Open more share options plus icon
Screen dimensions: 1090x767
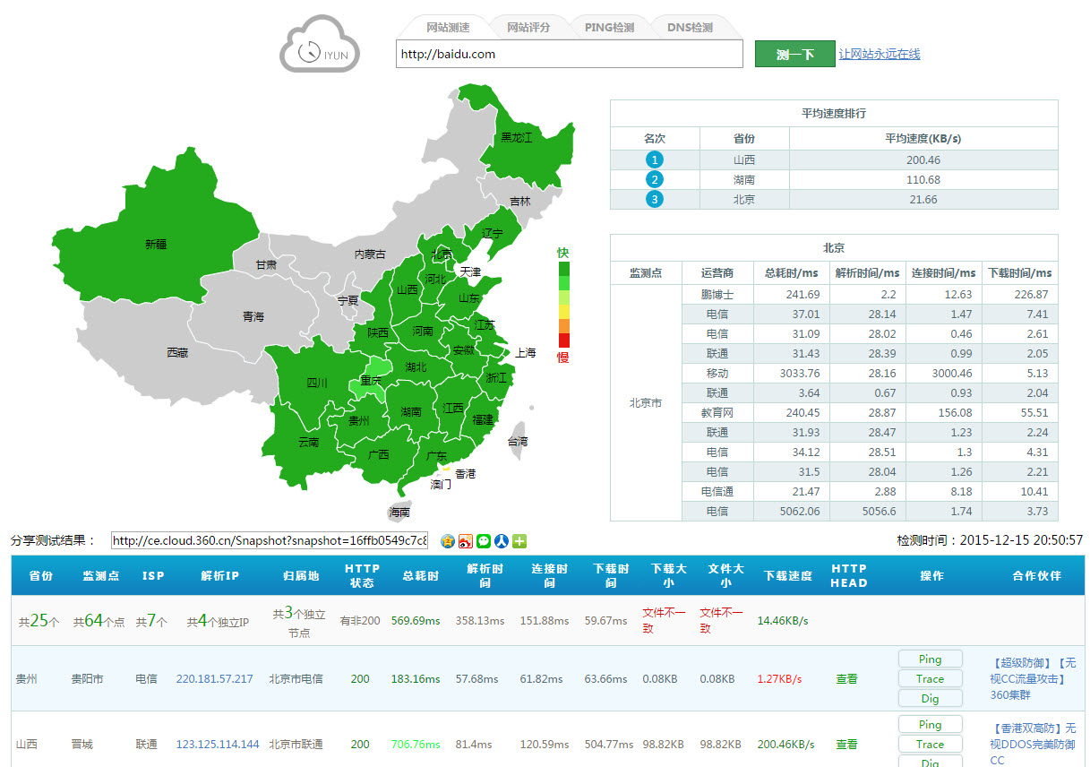(x=519, y=541)
